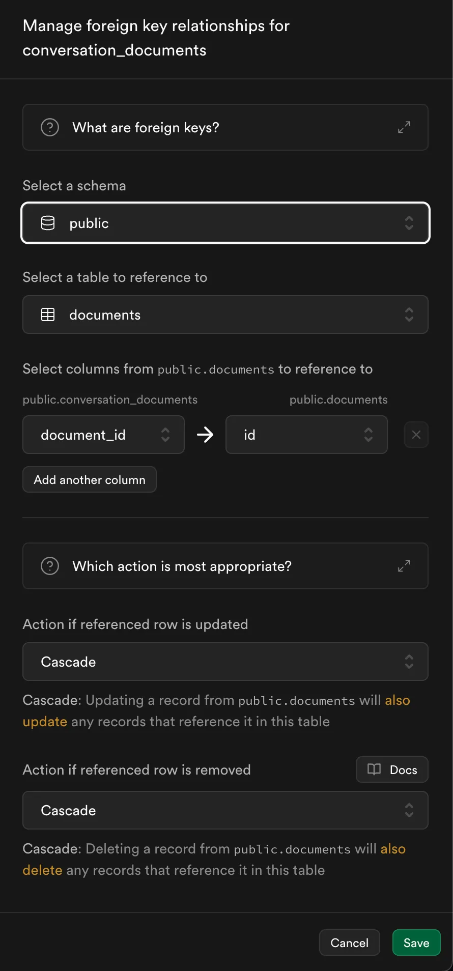
Task: Open the documents table reference dropdown
Action: [x=225, y=315]
